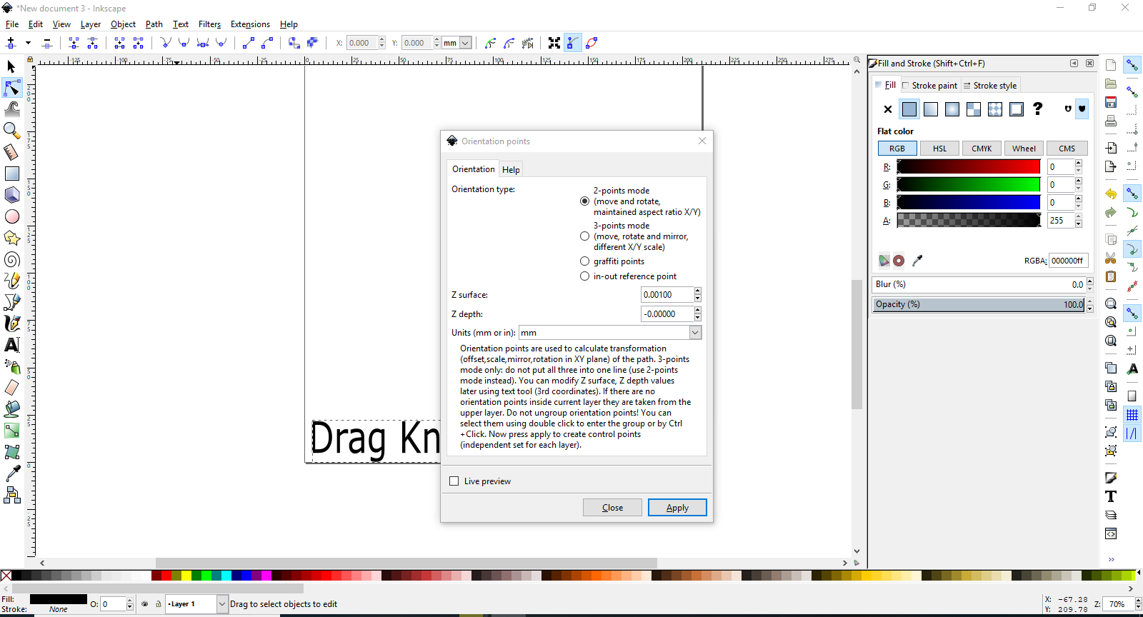Click the Close button in dialog
1143x617 pixels.
tap(612, 508)
